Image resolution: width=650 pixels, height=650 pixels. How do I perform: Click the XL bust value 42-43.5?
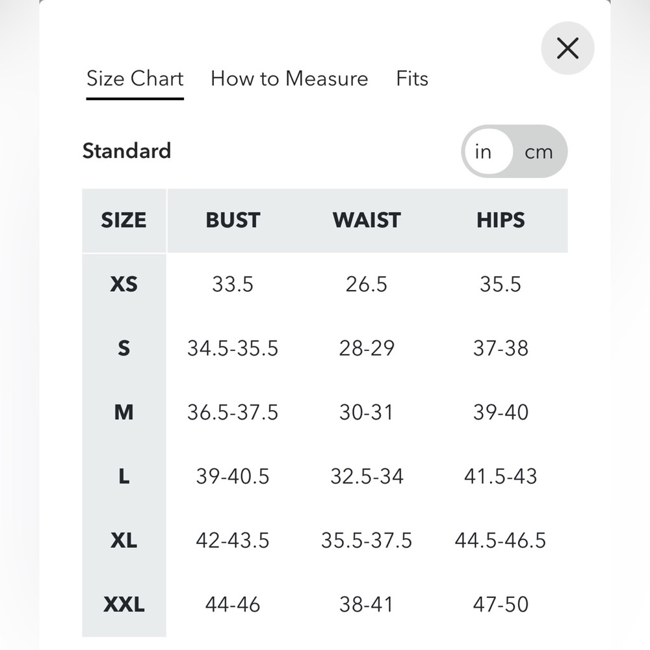point(233,541)
